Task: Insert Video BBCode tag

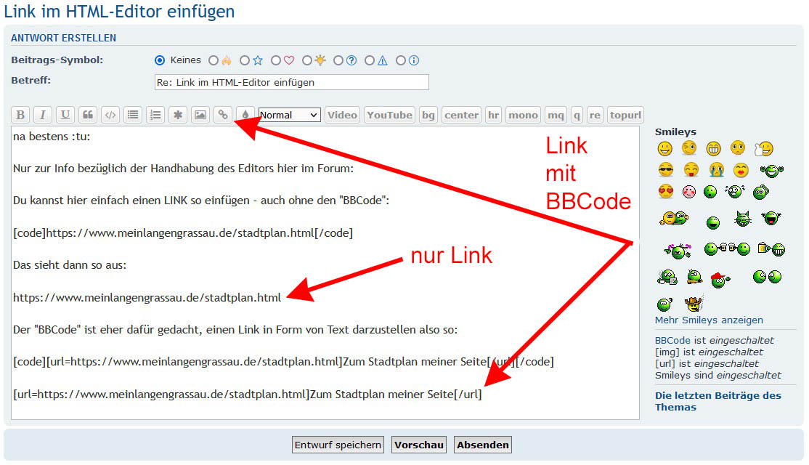Action: point(342,115)
